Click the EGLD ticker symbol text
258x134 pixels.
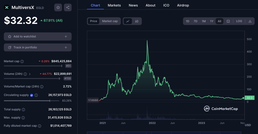pos(40,8)
